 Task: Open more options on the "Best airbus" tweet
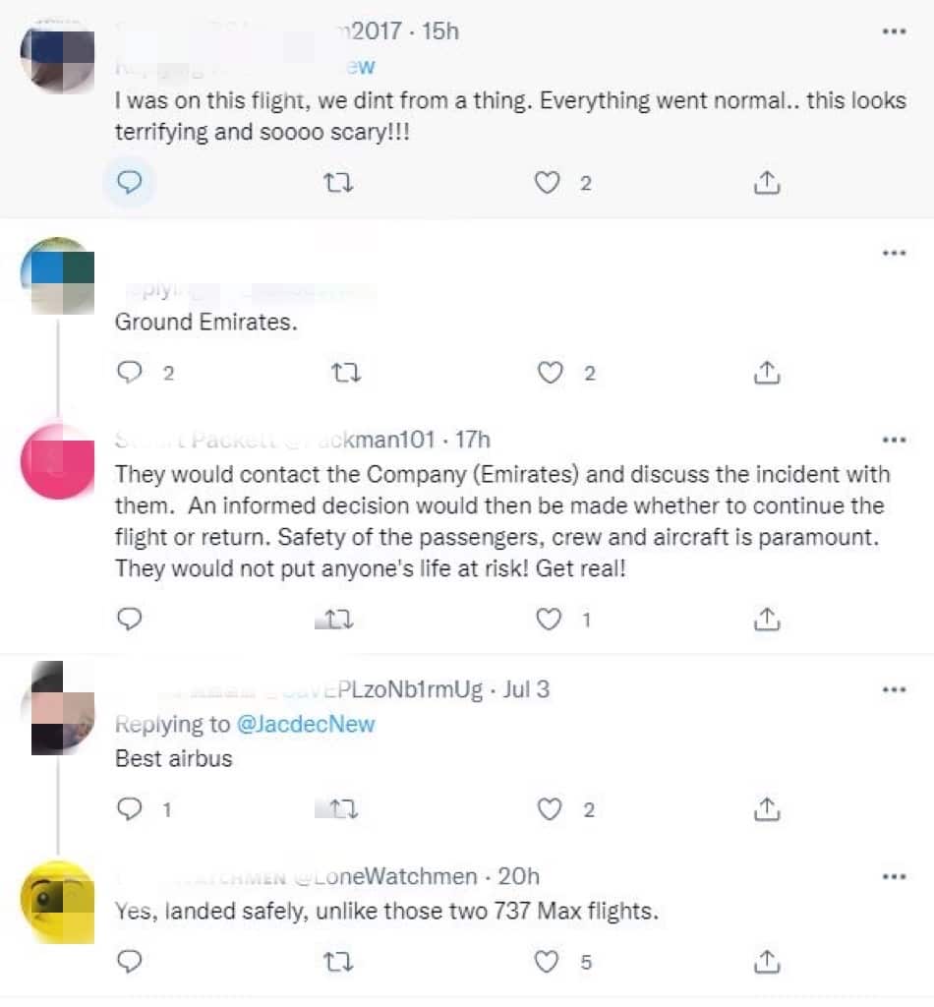894,689
